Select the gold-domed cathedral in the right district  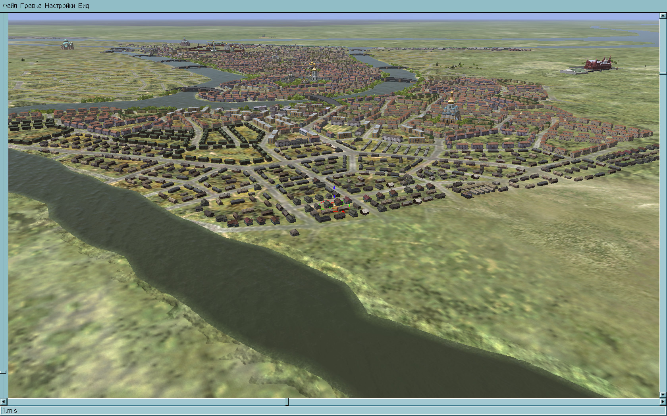[x=451, y=108]
